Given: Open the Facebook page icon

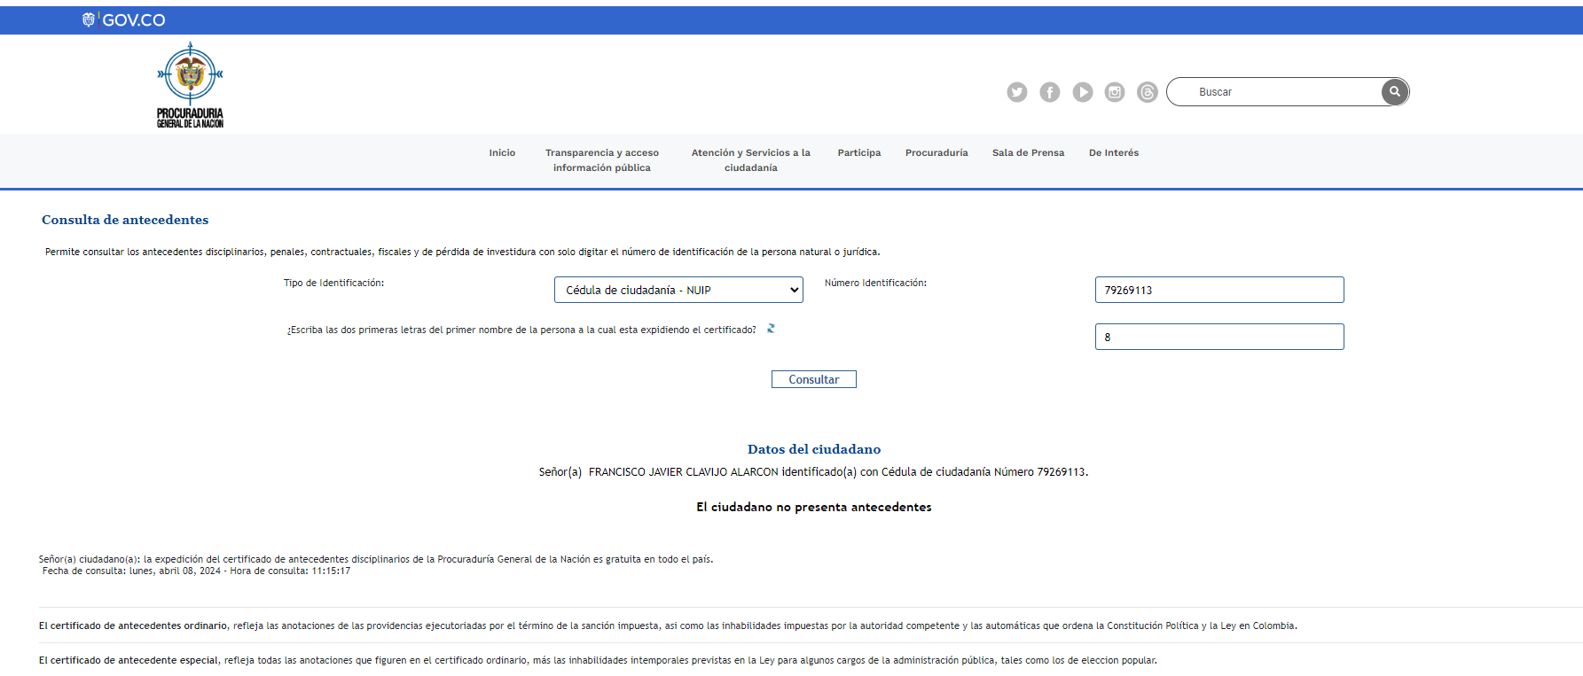Looking at the screenshot, I should pyautogui.click(x=1049, y=92).
